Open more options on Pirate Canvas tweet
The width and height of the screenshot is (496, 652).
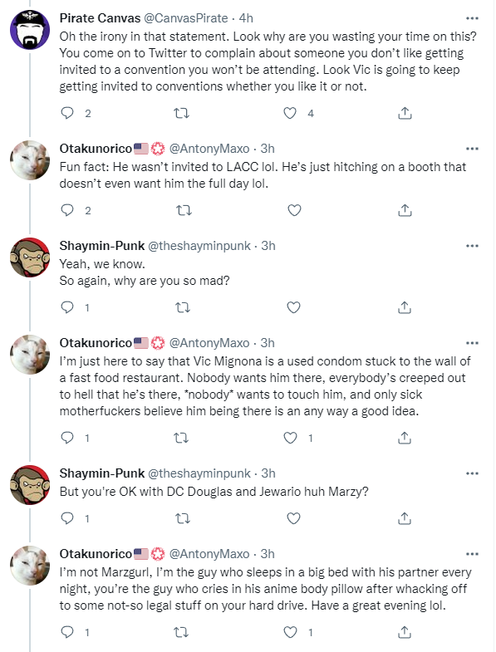pos(472,18)
